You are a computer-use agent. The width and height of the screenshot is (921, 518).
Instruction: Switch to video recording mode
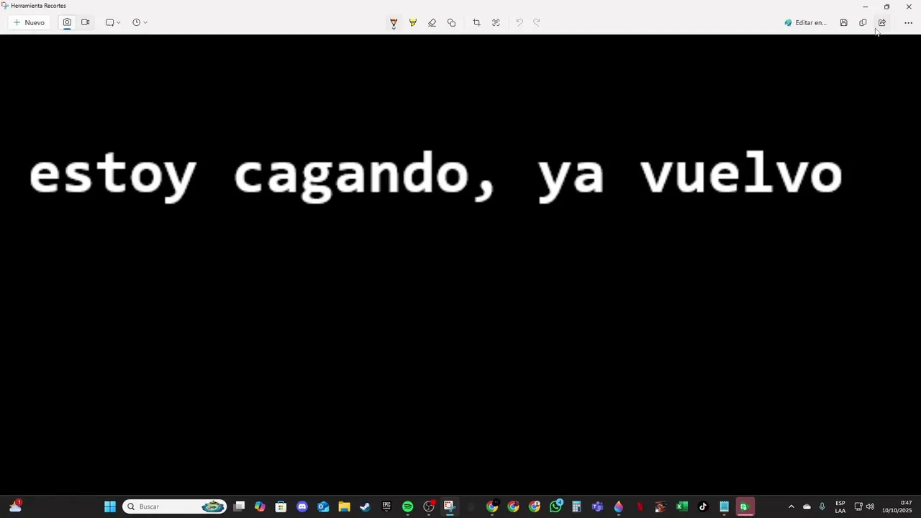coord(86,22)
